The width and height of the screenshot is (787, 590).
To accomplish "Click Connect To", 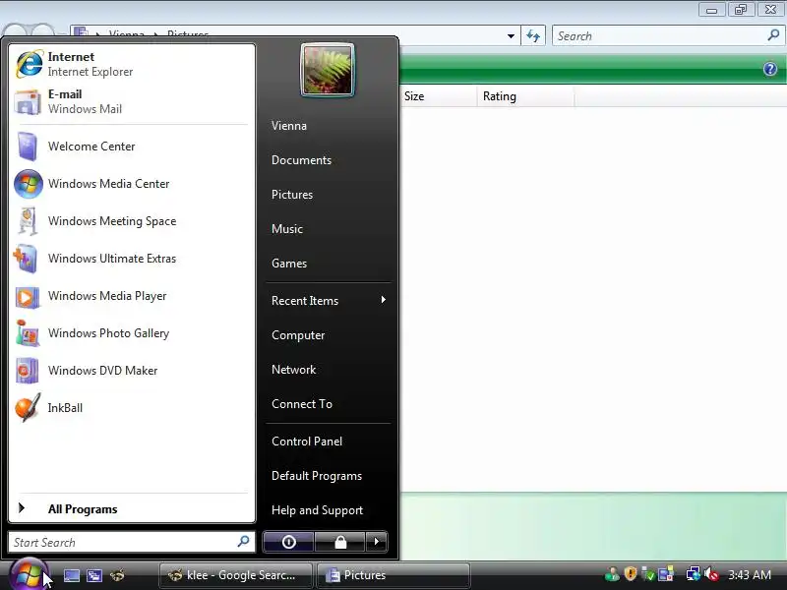I will click(x=302, y=404).
